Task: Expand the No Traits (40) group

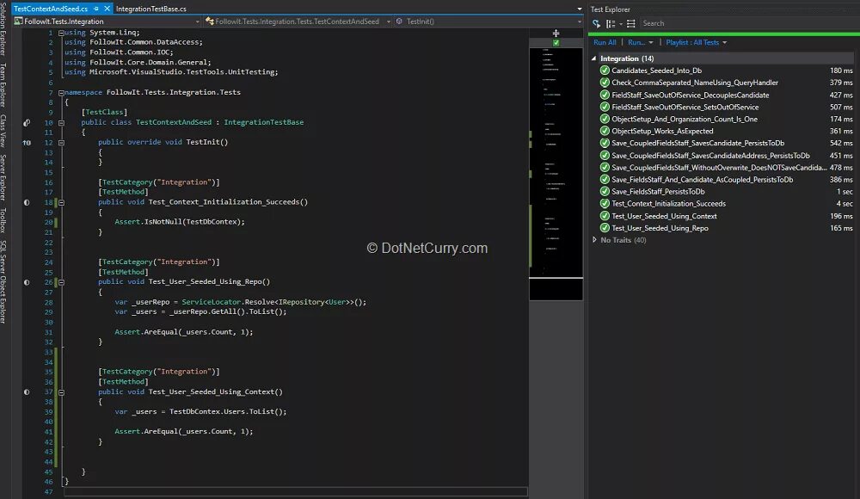Action: point(594,240)
